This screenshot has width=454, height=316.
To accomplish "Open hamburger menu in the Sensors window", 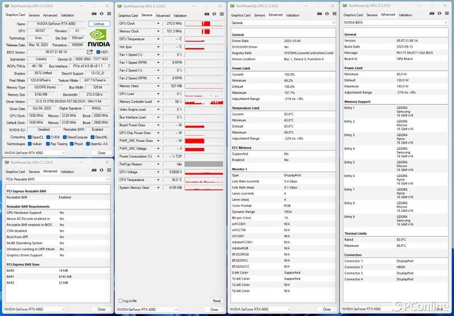I will point(222,14).
